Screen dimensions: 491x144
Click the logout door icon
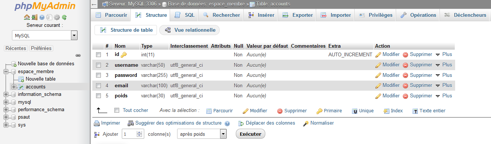pos(34,17)
